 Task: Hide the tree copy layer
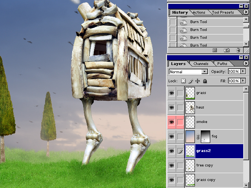point(171,165)
